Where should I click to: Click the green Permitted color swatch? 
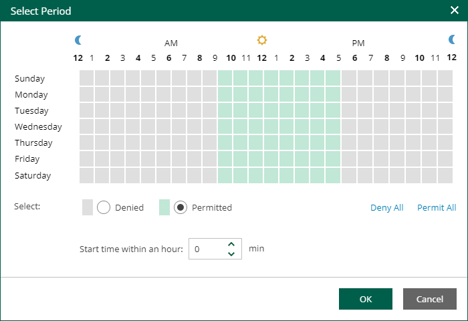tap(164, 207)
